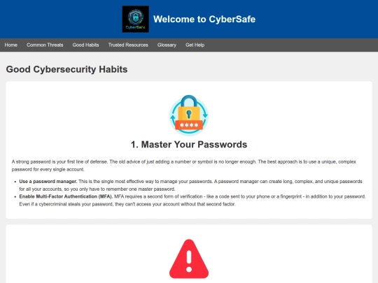Open Trusted Resources page

tap(128, 45)
